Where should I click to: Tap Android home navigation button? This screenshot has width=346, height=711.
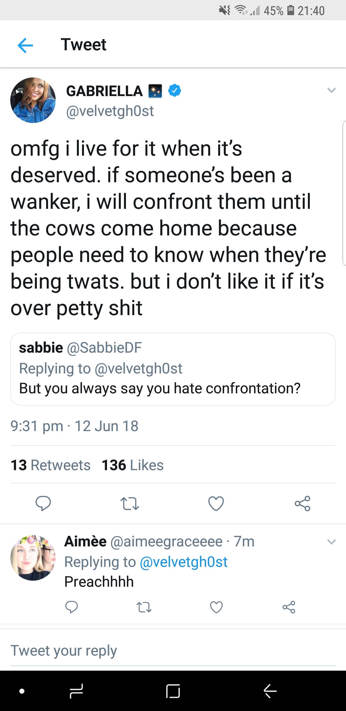(173, 691)
